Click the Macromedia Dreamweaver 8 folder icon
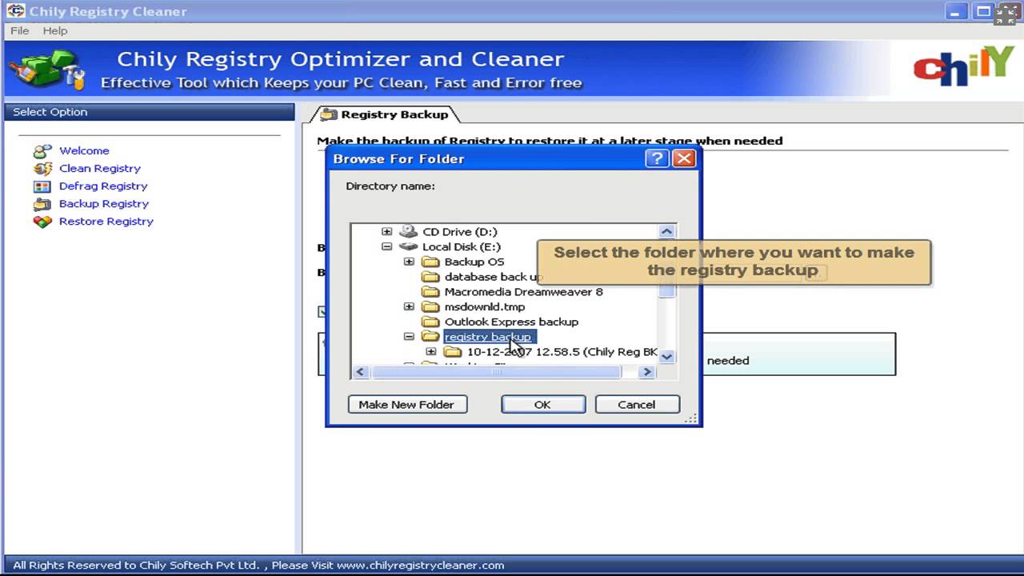This screenshot has height=576, width=1024. [431, 292]
